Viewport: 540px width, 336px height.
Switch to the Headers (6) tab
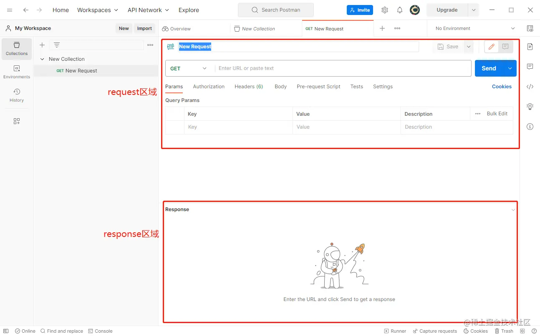click(x=249, y=87)
